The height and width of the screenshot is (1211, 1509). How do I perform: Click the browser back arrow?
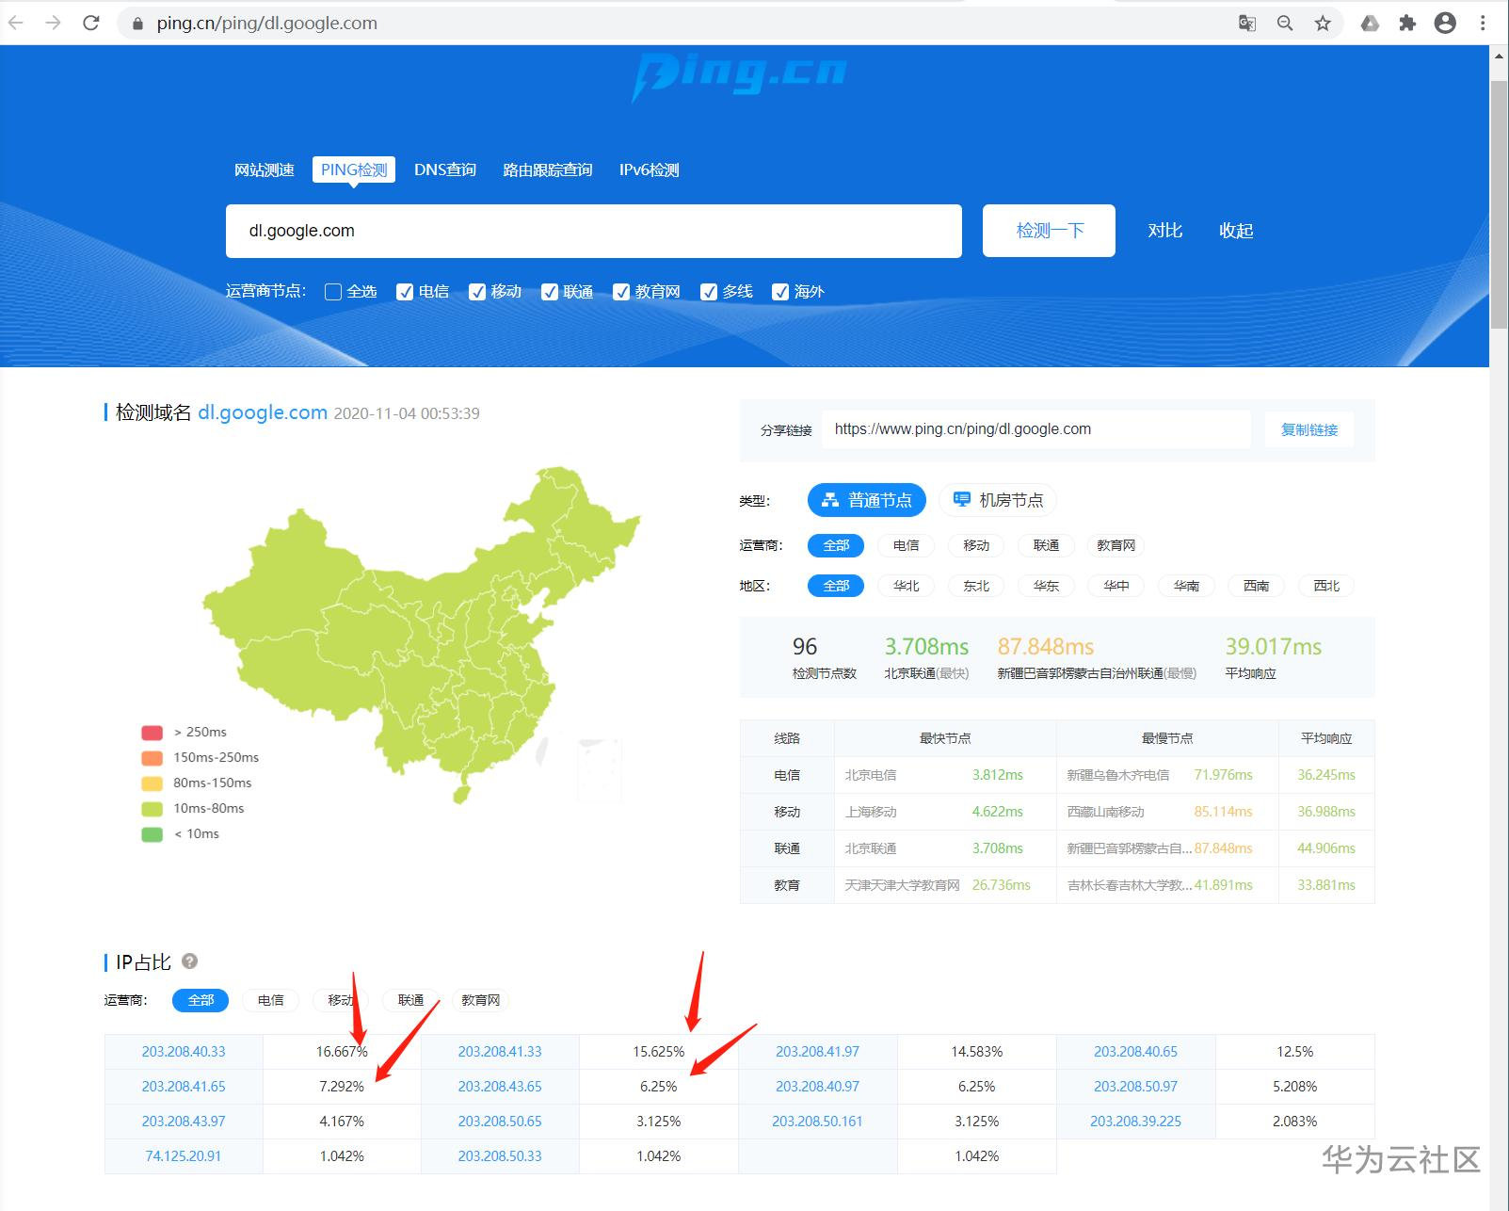pyautogui.click(x=16, y=24)
